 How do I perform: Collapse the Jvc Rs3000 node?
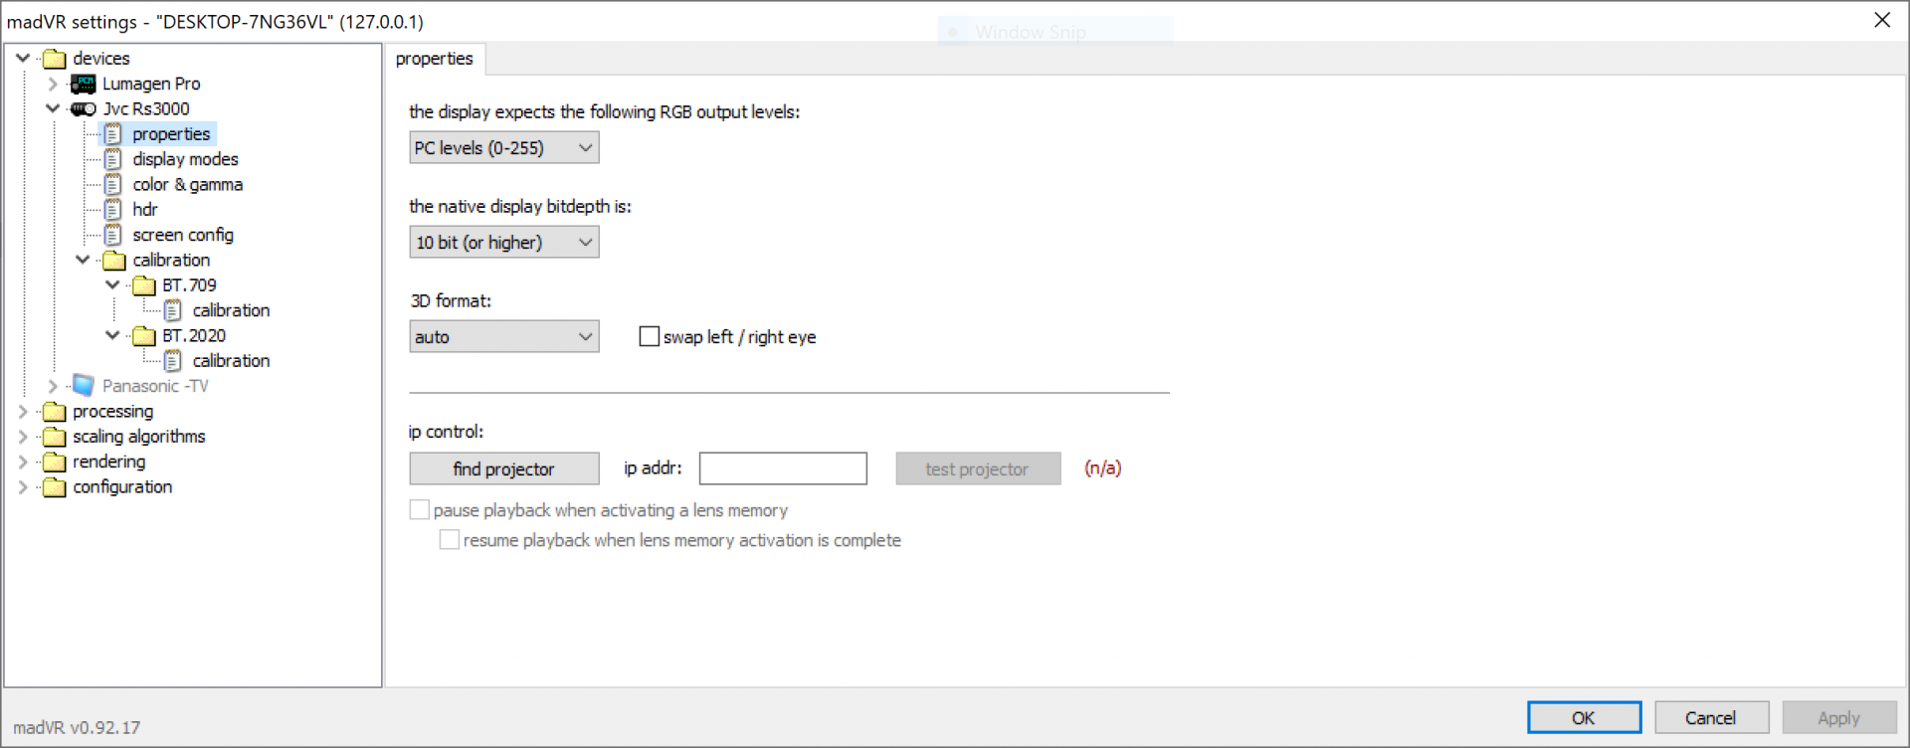pyautogui.click(x=53, y=108)
